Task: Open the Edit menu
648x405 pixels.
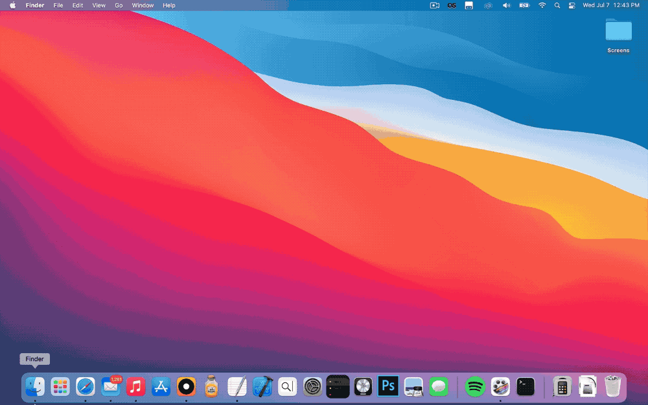Action: 78,5
